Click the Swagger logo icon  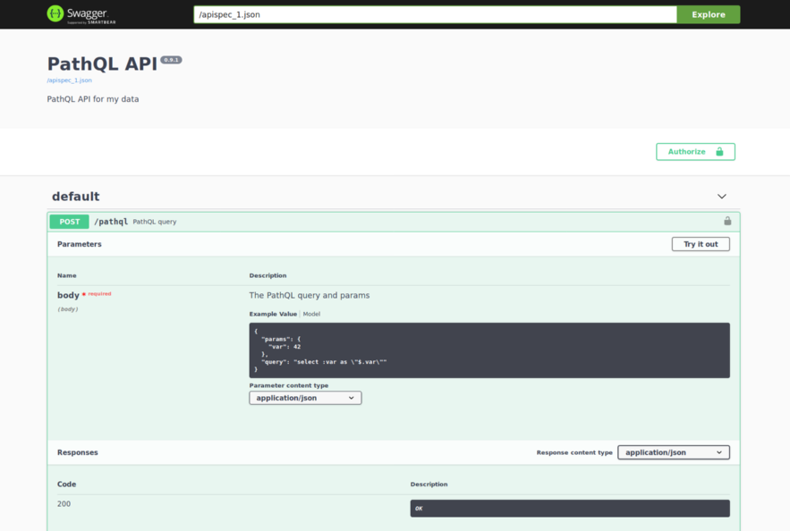coord(55,13)
